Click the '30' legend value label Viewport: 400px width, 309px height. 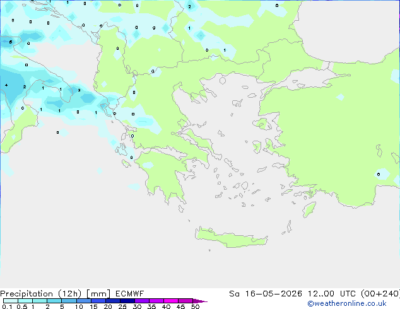pos(138,306)
